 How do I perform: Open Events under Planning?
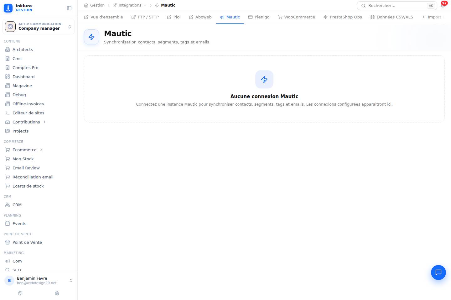39,223
